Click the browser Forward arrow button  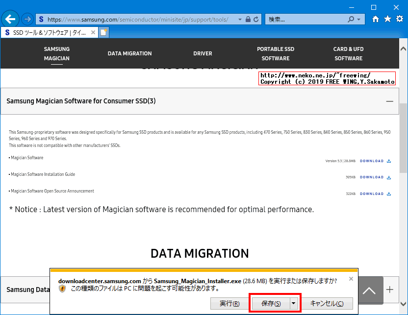[x=27, y=19]
